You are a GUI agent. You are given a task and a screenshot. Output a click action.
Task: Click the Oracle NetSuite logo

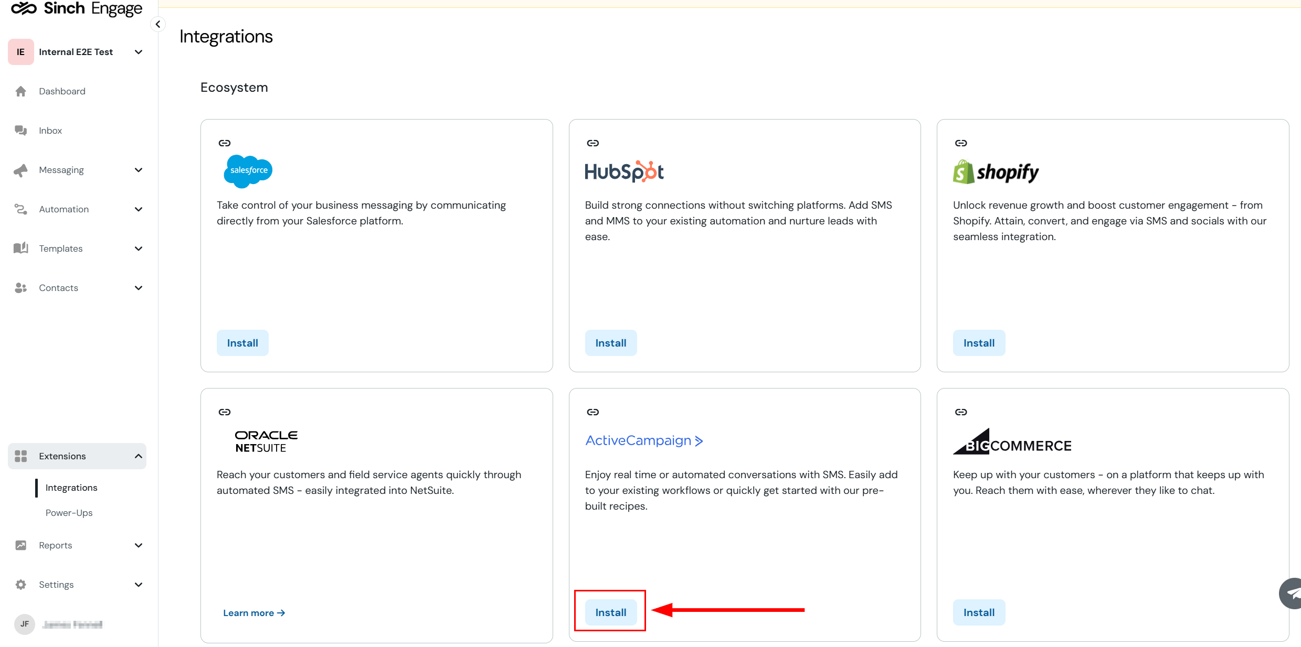point(266,441)
